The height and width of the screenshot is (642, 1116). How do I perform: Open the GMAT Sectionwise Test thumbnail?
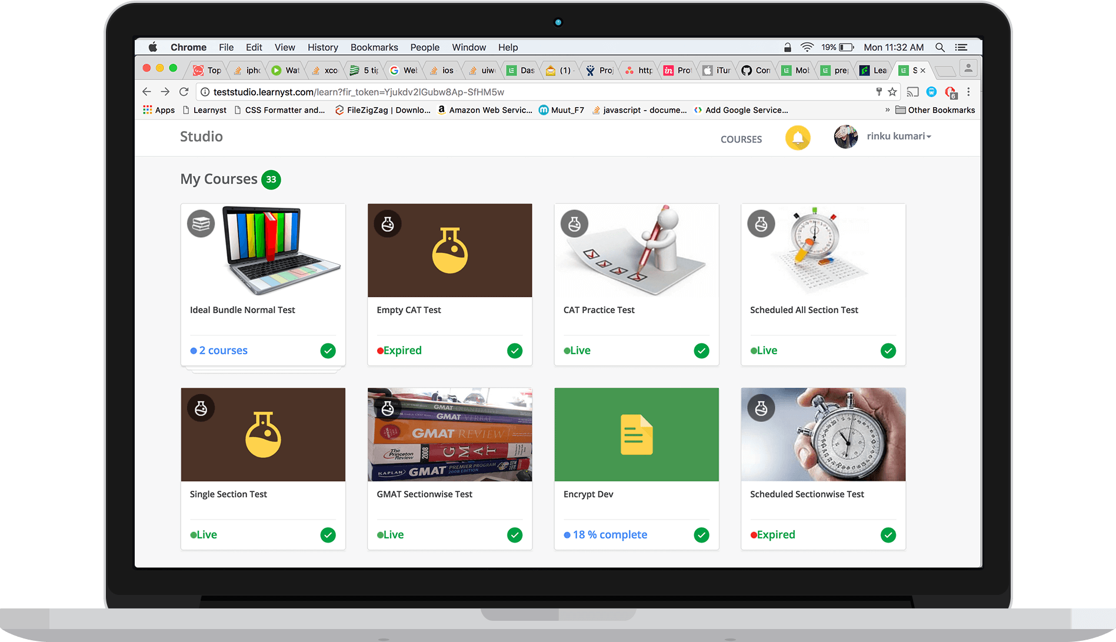point(449,434)
